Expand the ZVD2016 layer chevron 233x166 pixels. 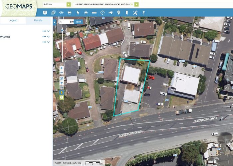tap(49, 37)
